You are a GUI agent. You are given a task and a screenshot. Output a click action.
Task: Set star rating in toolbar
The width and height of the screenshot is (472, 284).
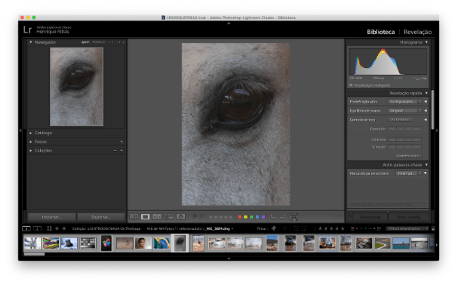click(220, 216)
